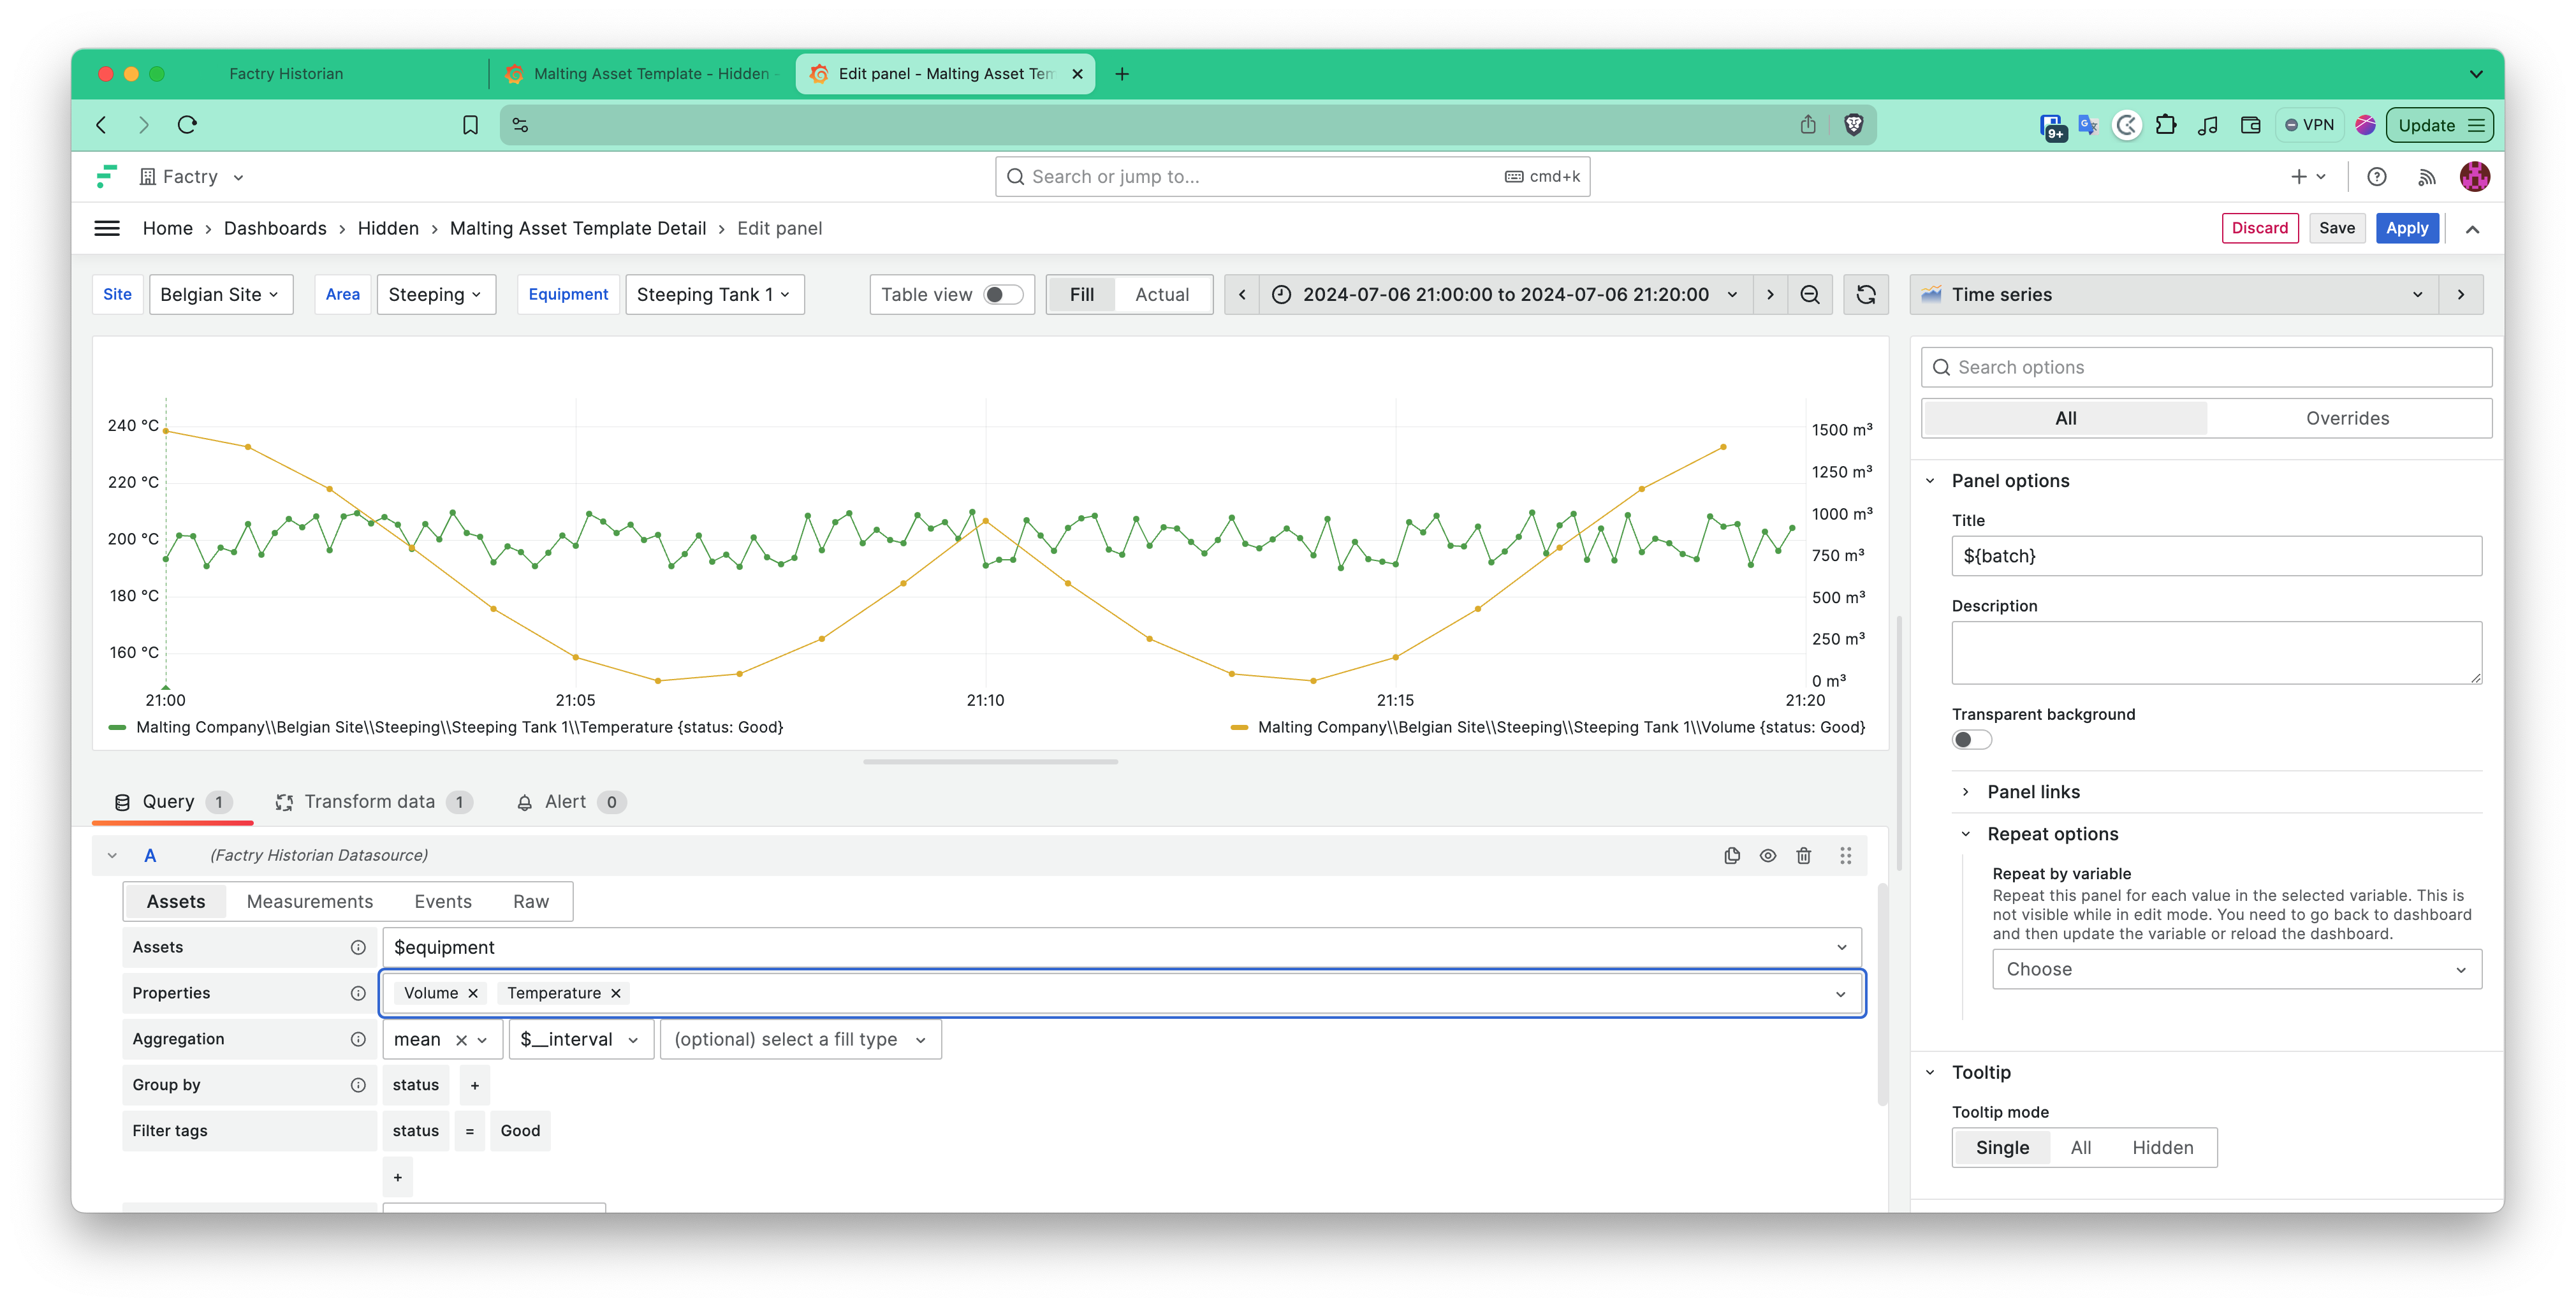Click the music note playlist icon
The image size is (2576, 1307).
[2208, 125]
